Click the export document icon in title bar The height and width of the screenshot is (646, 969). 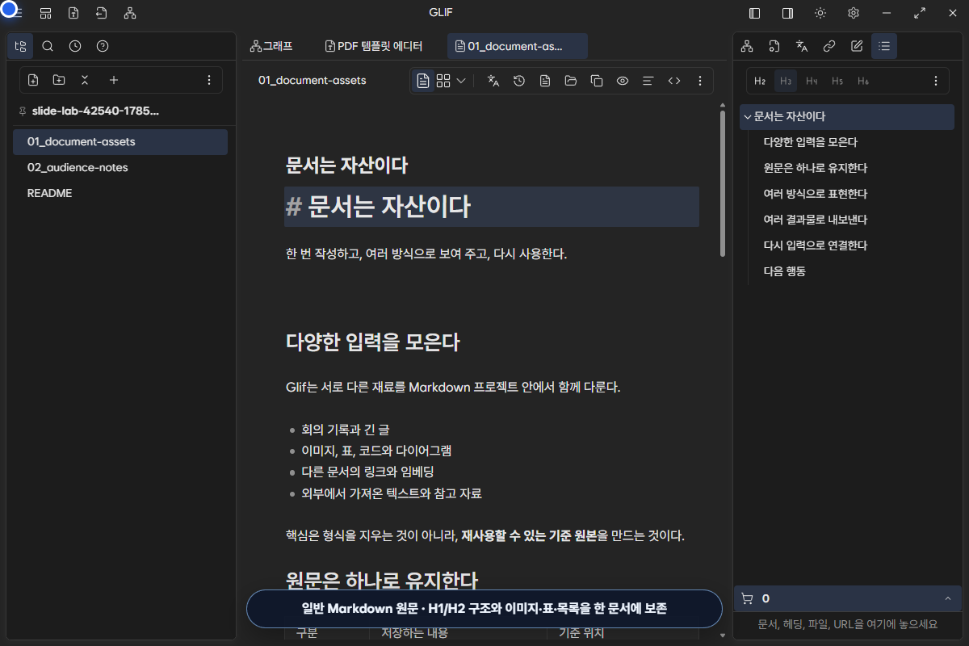coord(73,13)
